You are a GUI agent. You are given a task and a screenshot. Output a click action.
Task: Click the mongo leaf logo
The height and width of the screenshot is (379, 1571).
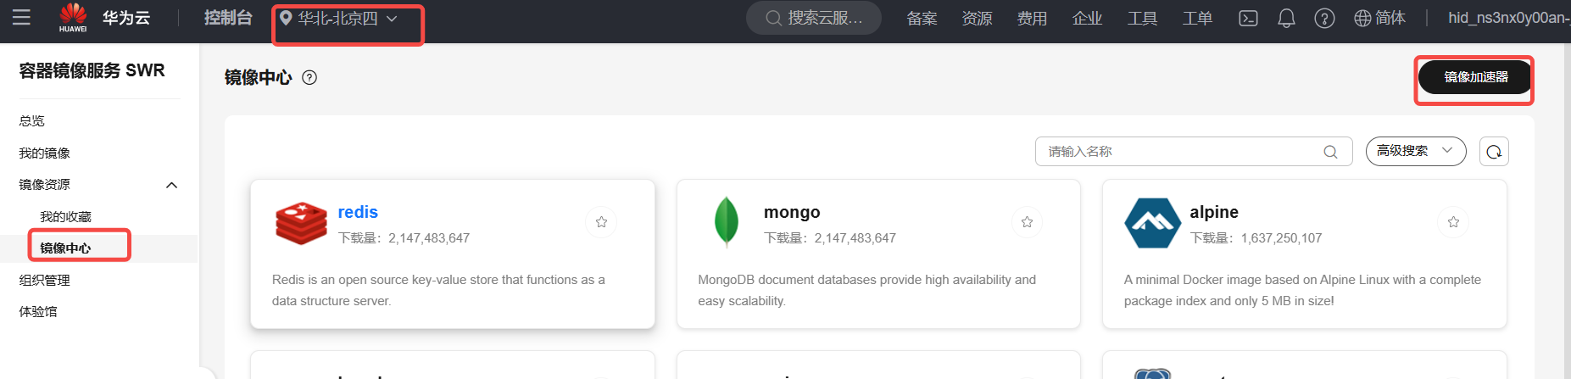pyautogui.click(x=727, y=221)
